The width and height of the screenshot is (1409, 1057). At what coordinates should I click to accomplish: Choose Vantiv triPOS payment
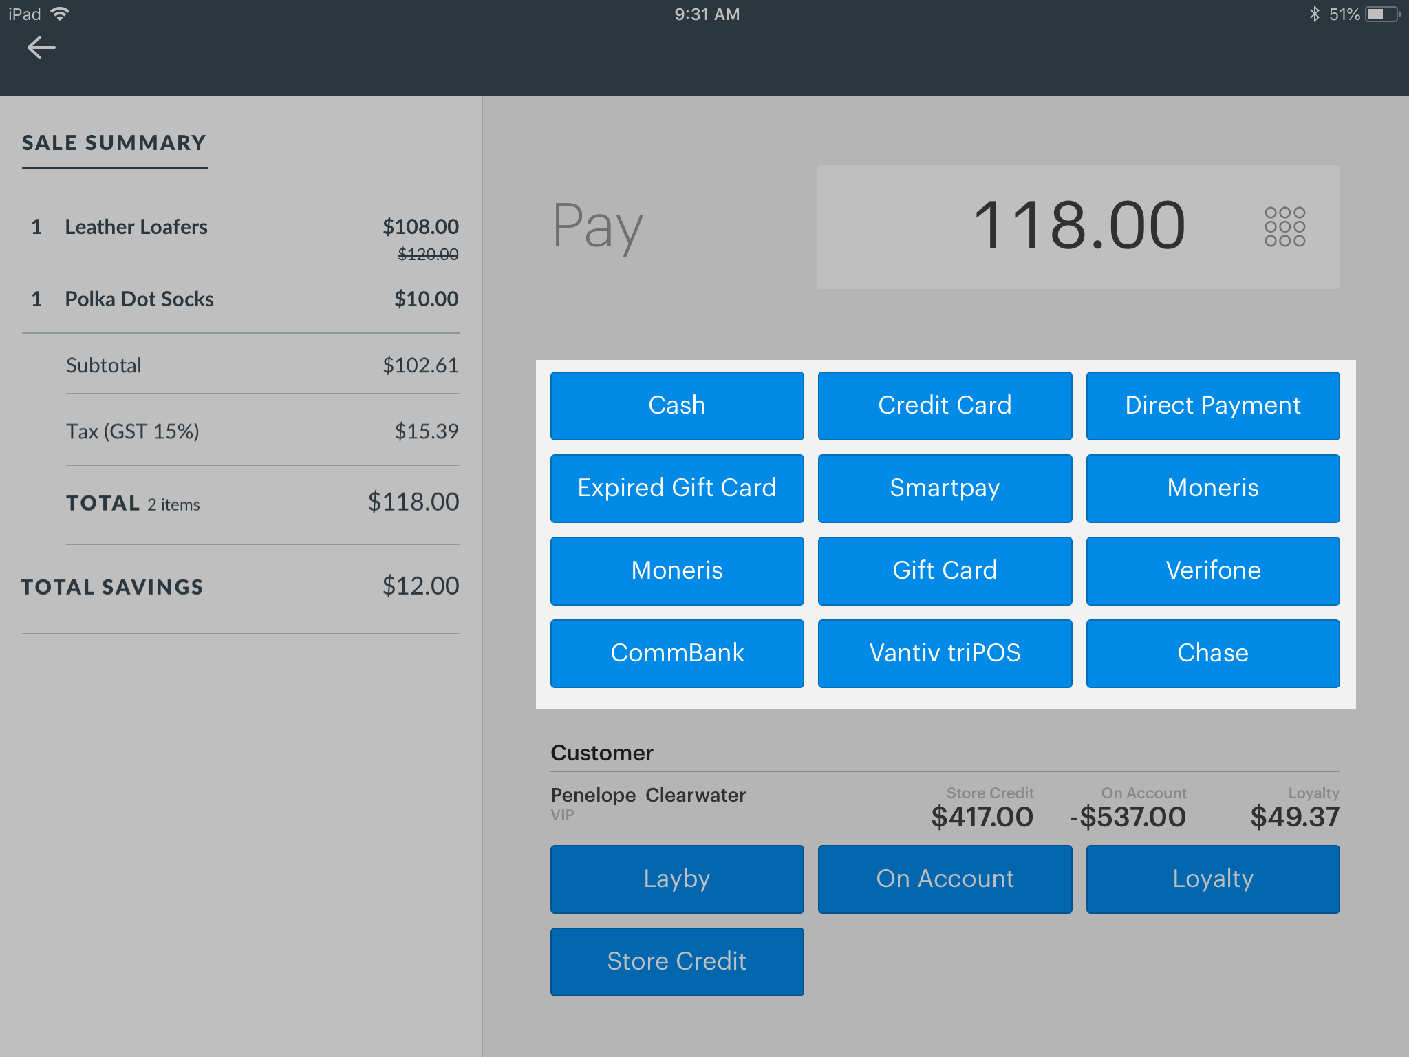pyautogui.click(x=944, y=653)
